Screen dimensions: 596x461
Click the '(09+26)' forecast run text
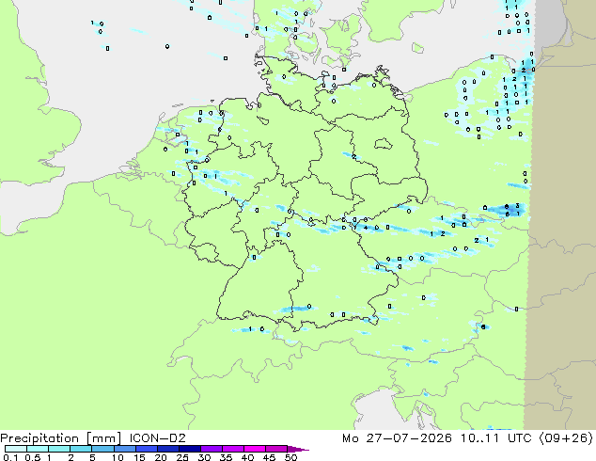pyautogui.click(x=565, y=438)
